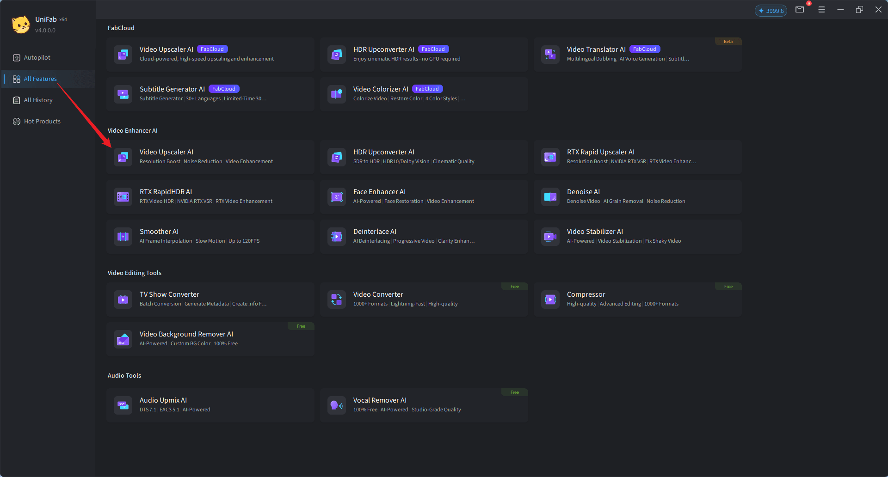Switch to the Autopilot tab
Viewport: 888px width, 477px height.
coord(37,58)
